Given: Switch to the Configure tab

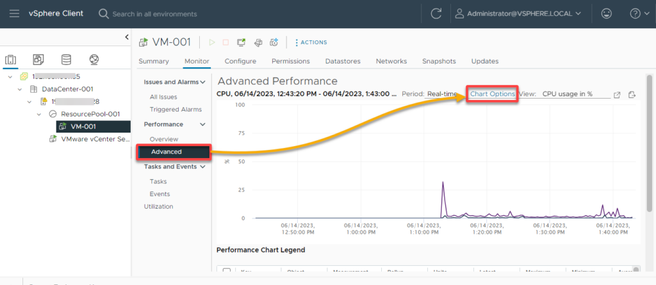Looking at the screenshot, I should click(x=240, y=61).
